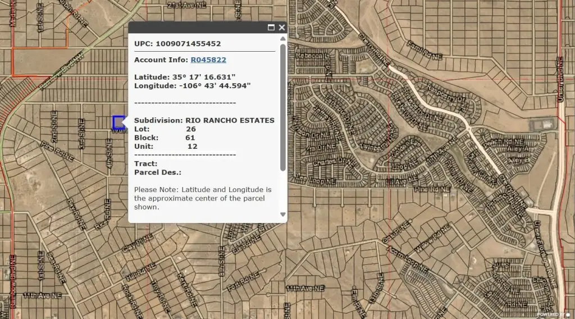The width and height of the screenshot is (575, 319).
Task: Click the popup vertical scrollbar thumb
Action: pyautogui.click(x=282, y=107)
